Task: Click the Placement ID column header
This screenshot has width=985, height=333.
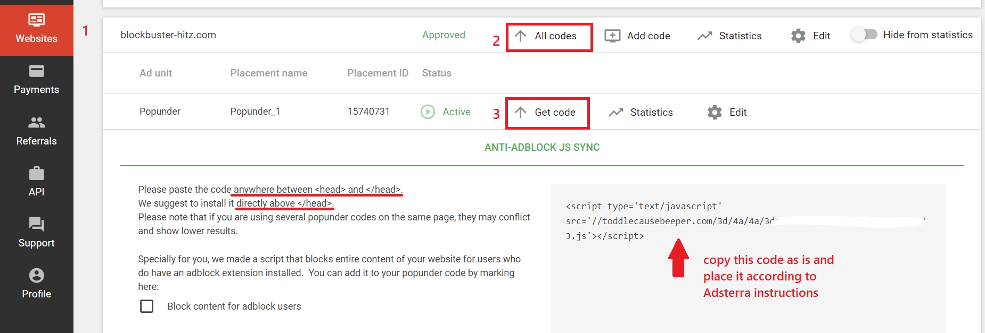Action: 377,73
